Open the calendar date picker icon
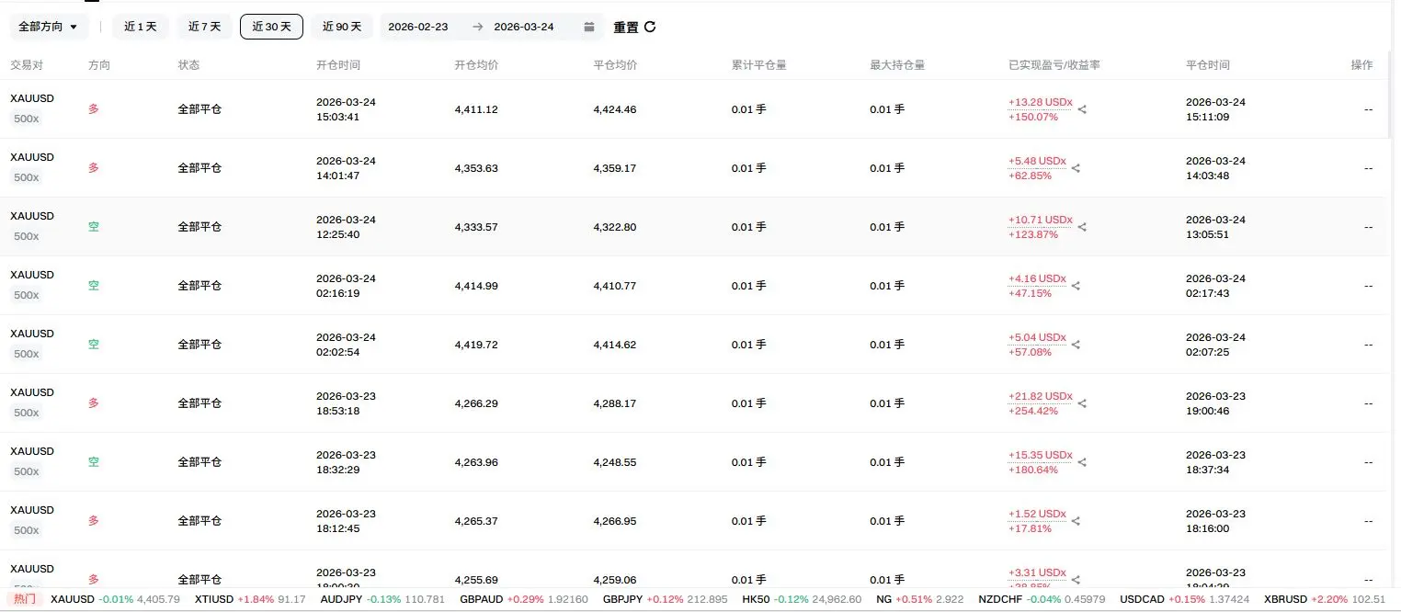The height and width of the screenshot is (612, 1401). coord(589,27)
